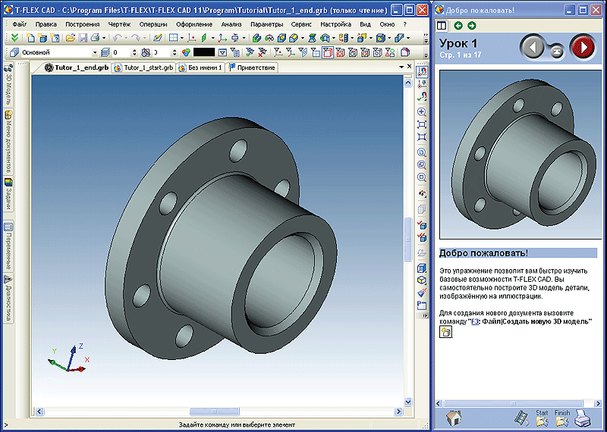Click the create-3D-model icon below the tutorial text

445,333
